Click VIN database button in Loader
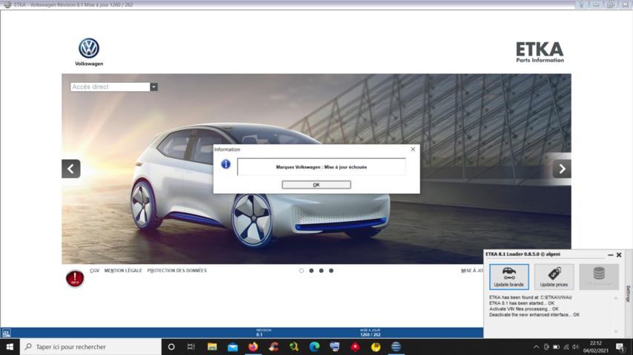 click(x=599, y=277)
